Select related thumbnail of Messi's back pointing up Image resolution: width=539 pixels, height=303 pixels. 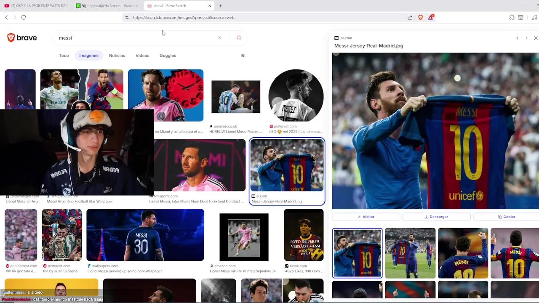[463, 253]
